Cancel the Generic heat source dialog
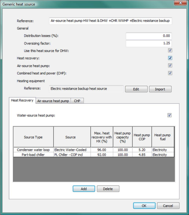Viewport: 189px width, 215px height. 168,206
